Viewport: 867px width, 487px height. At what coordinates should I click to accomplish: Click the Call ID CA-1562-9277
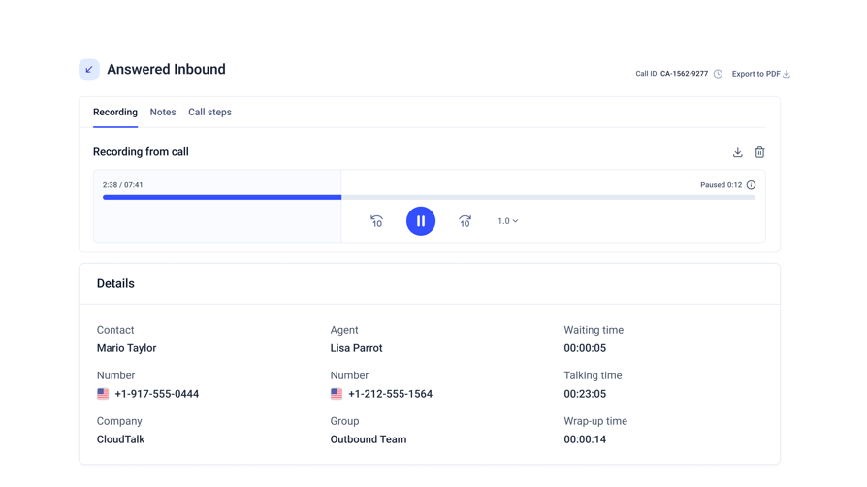[684, 74]
